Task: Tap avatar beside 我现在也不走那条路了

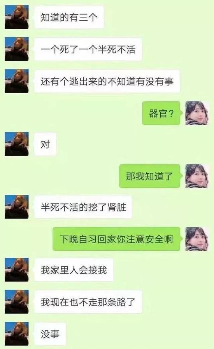Action: point(17,302)
